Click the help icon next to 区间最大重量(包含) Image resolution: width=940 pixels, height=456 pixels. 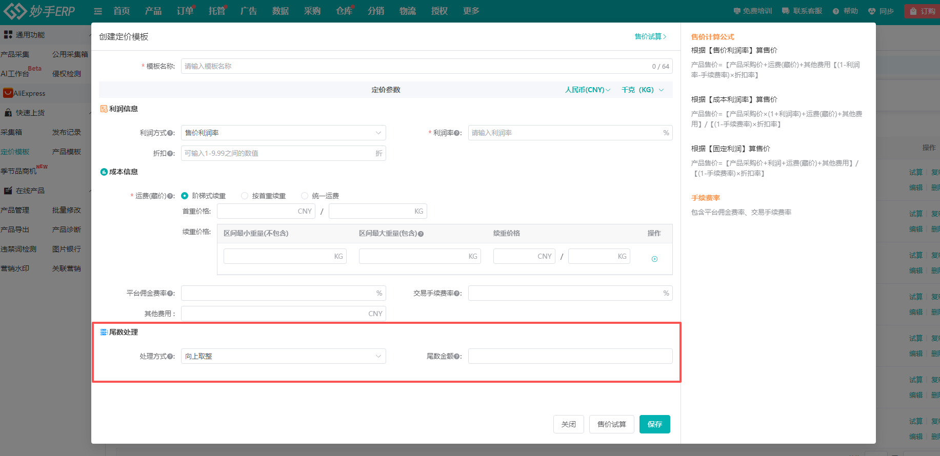pos(421,234)
